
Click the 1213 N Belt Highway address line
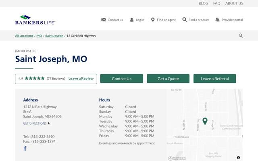tap(40, 107)
